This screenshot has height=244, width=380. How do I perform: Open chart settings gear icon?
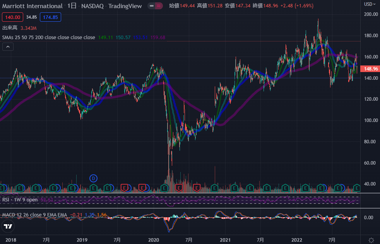(371, 240)
